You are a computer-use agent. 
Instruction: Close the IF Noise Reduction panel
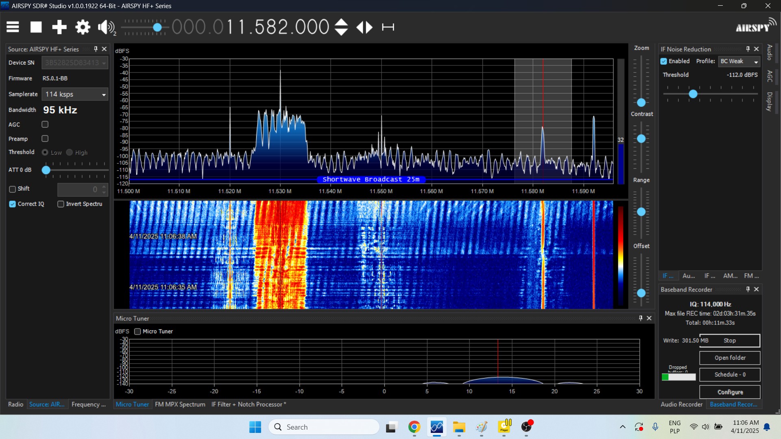tap(756, 49)
